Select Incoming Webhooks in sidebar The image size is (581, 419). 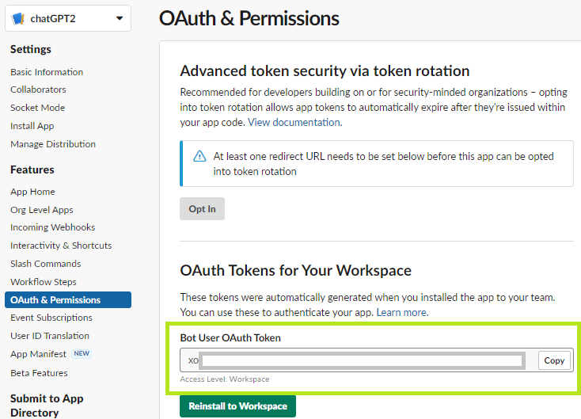tap(52, 227)
